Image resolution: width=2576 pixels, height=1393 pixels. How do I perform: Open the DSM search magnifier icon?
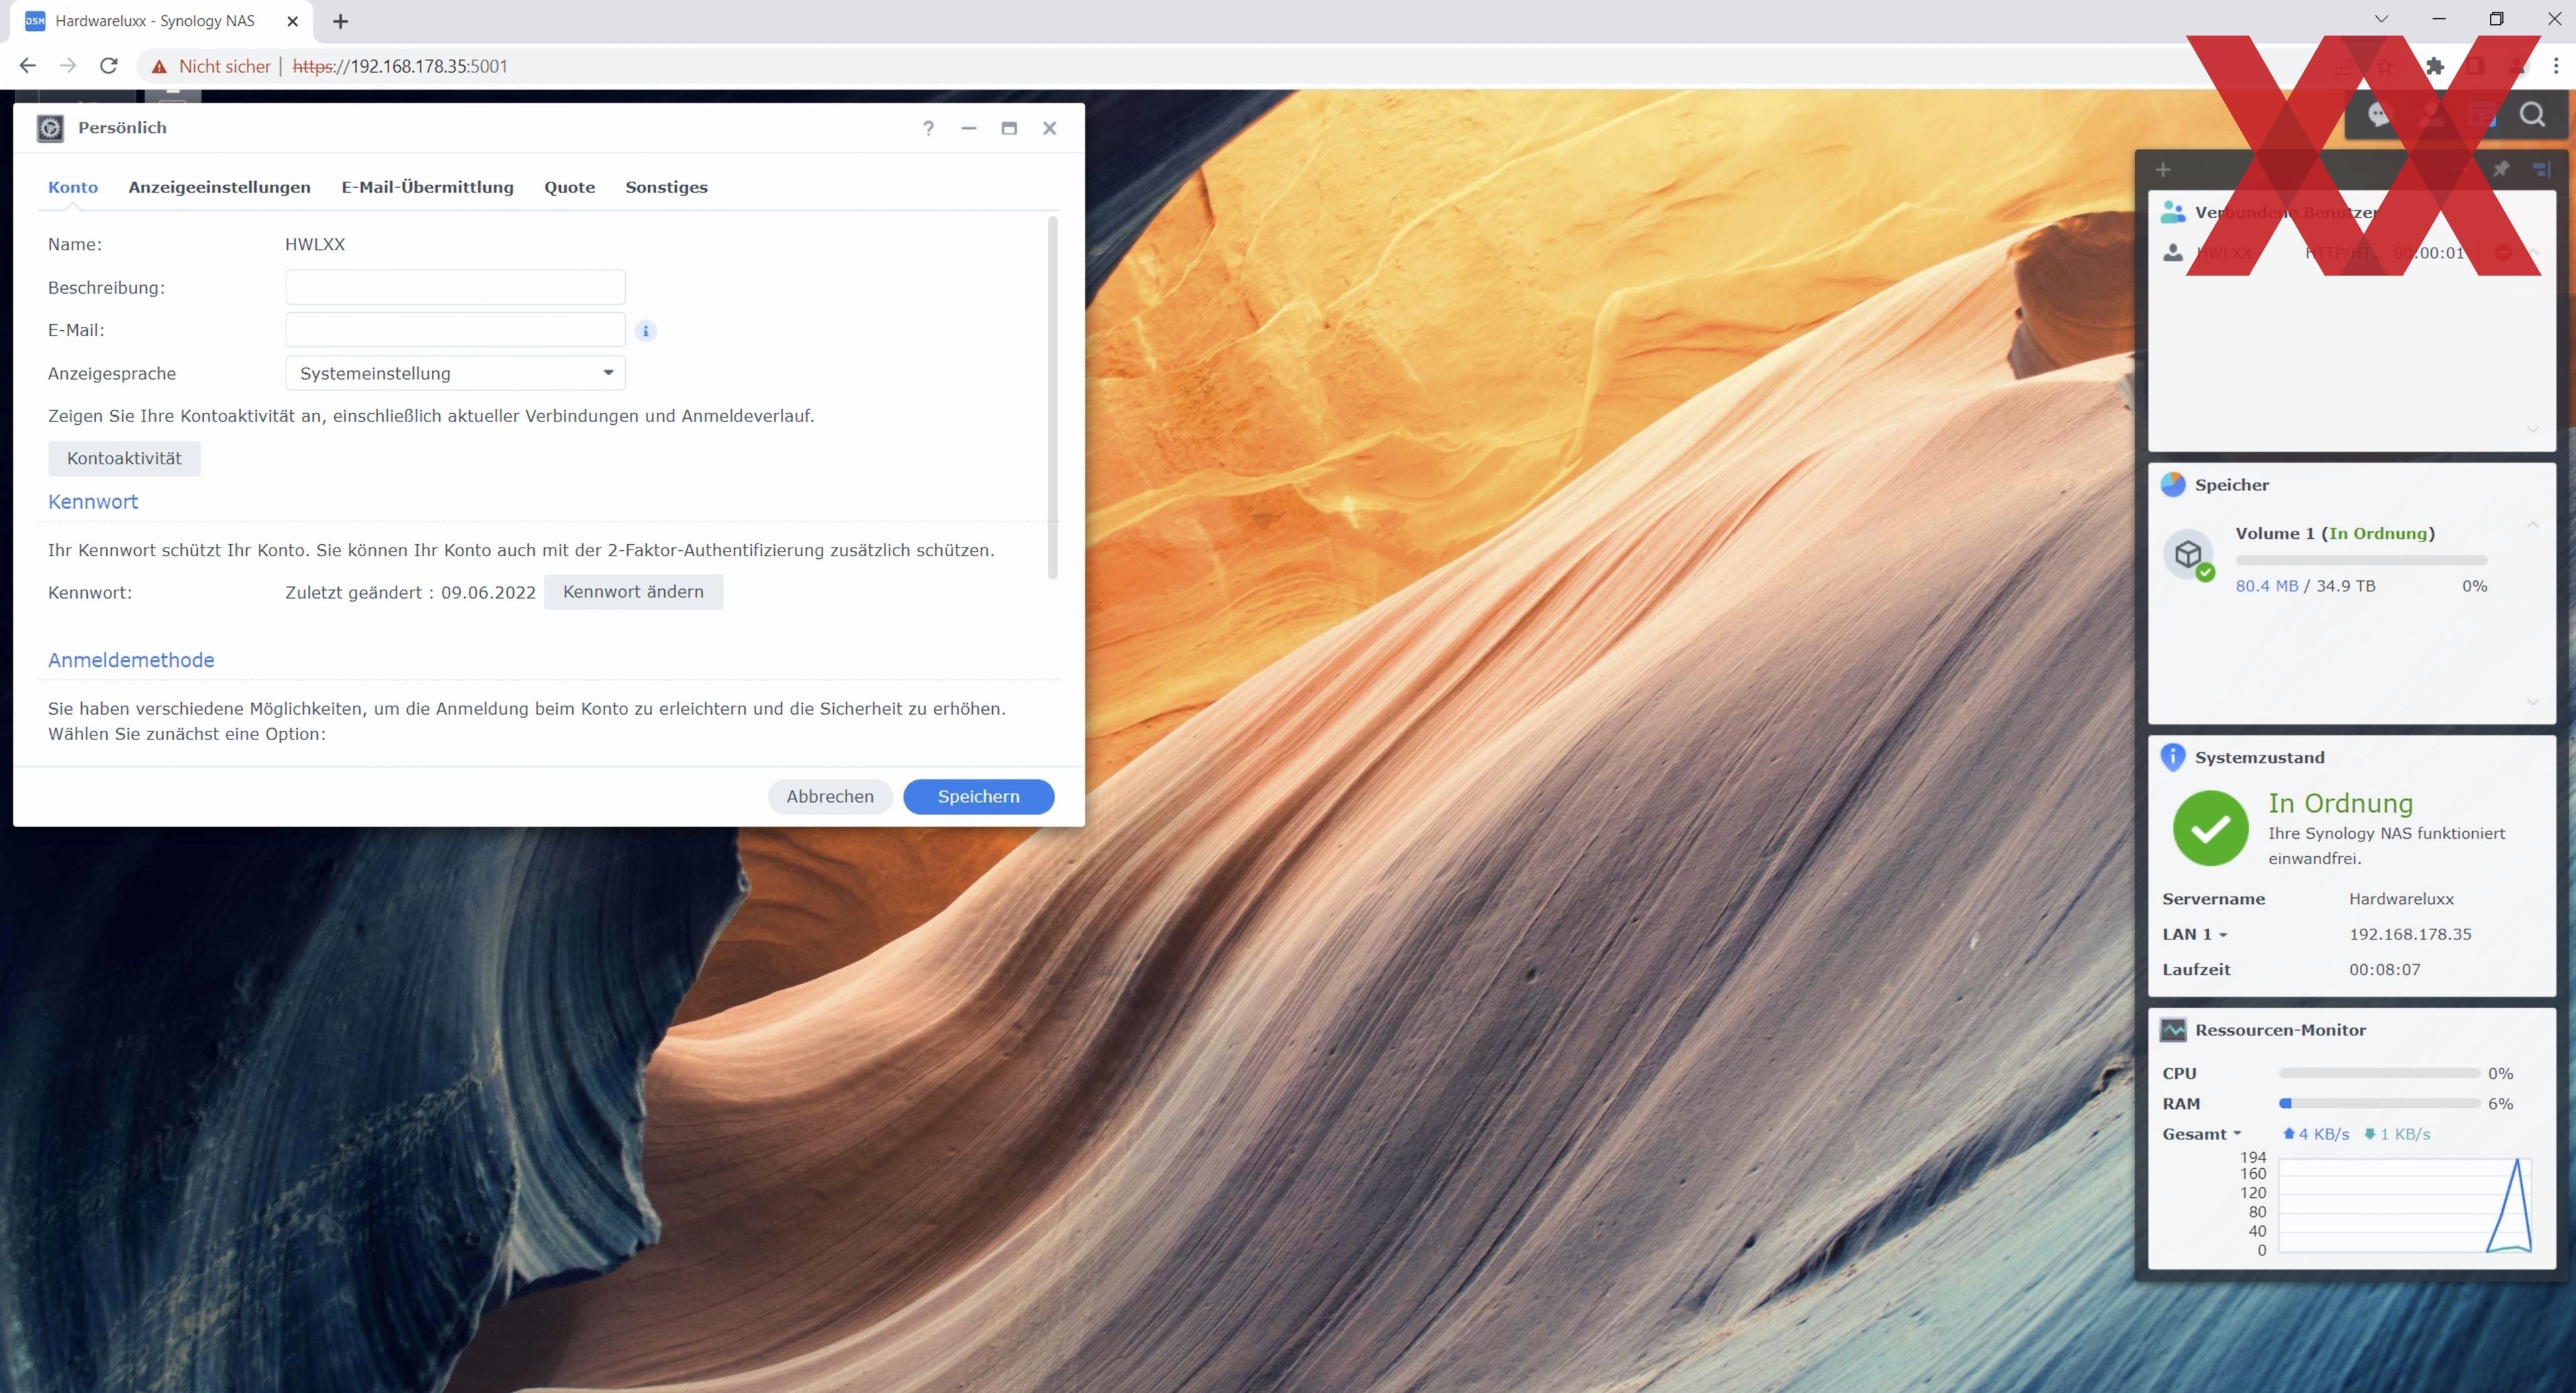[2531, 115]
